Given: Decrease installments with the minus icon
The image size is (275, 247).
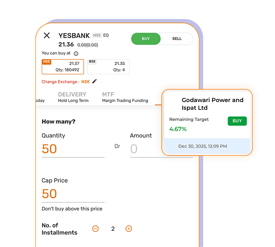Looking at the screenshot, I should point(95,228).
